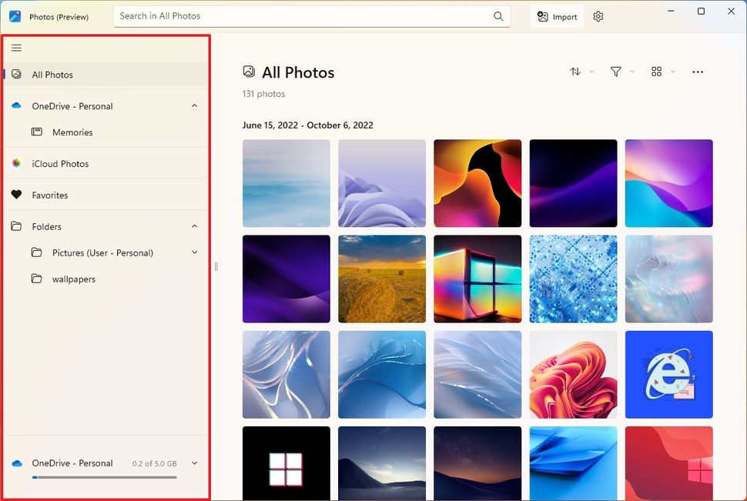Click the OneDrive storage progress bar
Viewport: 747px width, 501px height.
point(106,477)
